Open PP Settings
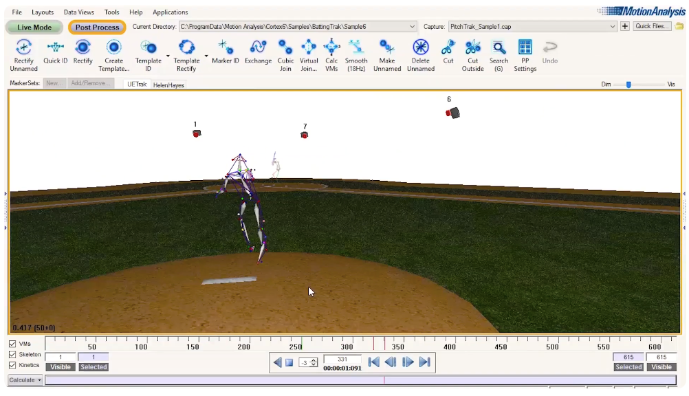689x396 pixels. coord(525,52)
